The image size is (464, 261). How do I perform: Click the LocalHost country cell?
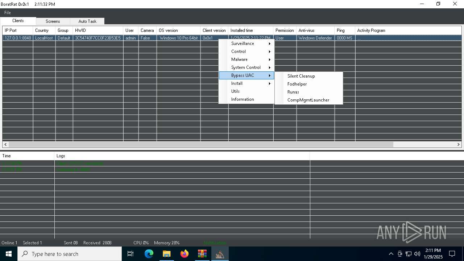point(44,38)
